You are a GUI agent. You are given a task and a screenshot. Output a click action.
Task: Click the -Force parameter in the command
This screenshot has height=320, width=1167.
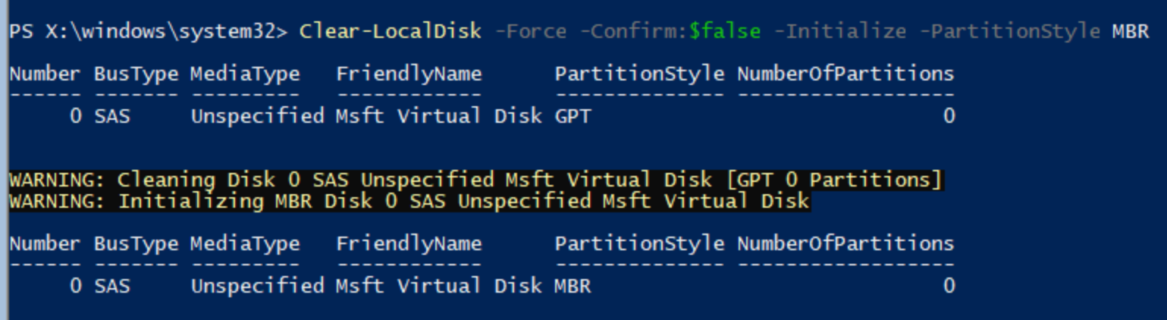(x=530, y=31)
